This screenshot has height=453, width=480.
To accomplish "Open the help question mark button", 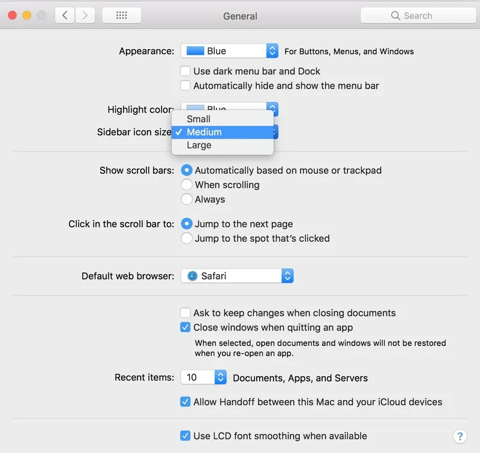I will point(460,436).
